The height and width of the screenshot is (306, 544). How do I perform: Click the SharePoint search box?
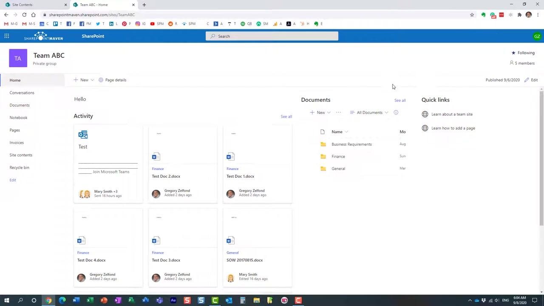pyautogui.click(x=272, y=36)
